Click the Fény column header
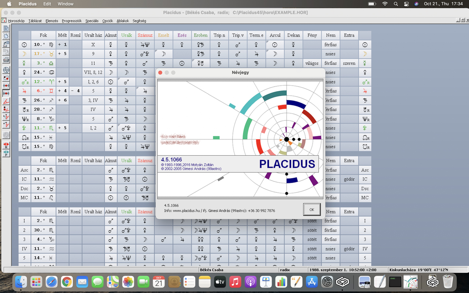The height and width of the screenshot is (293, 469). coord(312,35)
